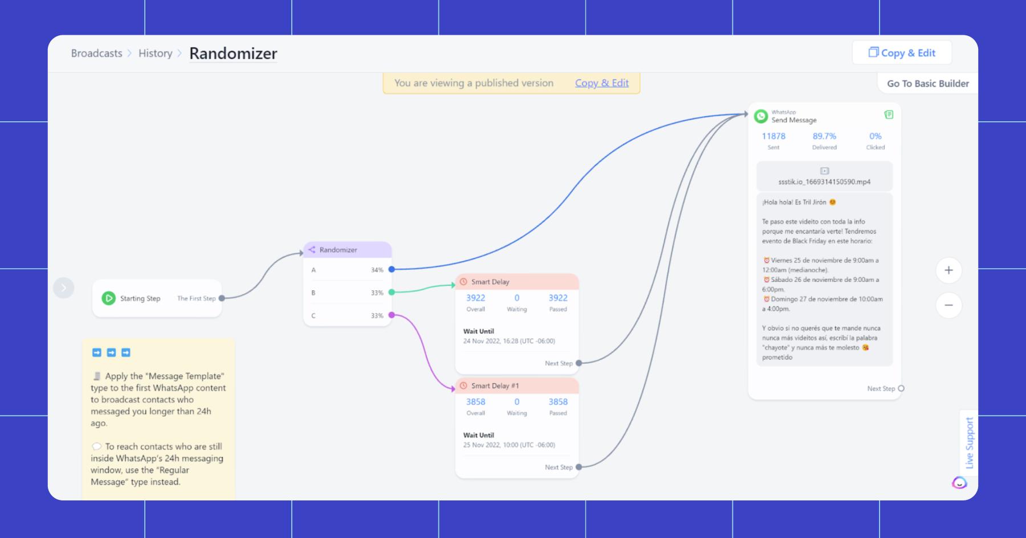Image resolution: width=1026 pixels, height=538 pixels.
Task: Select The First Step connector dot
Action: click(222, 298)
